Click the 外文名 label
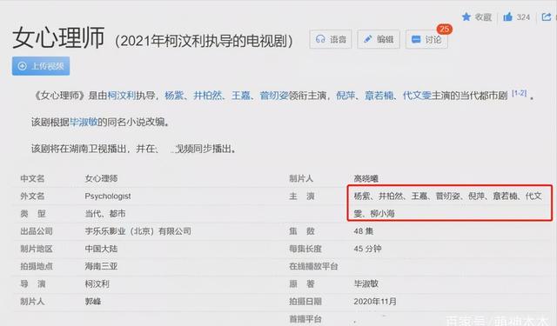 [32, 196]
